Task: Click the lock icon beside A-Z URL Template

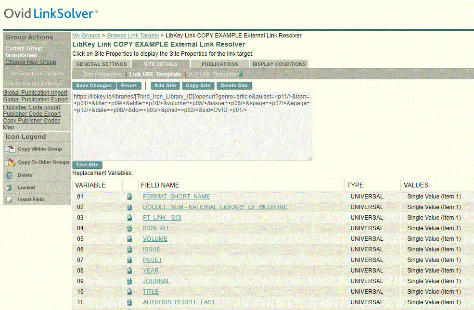Action: [x=240, y=73]
